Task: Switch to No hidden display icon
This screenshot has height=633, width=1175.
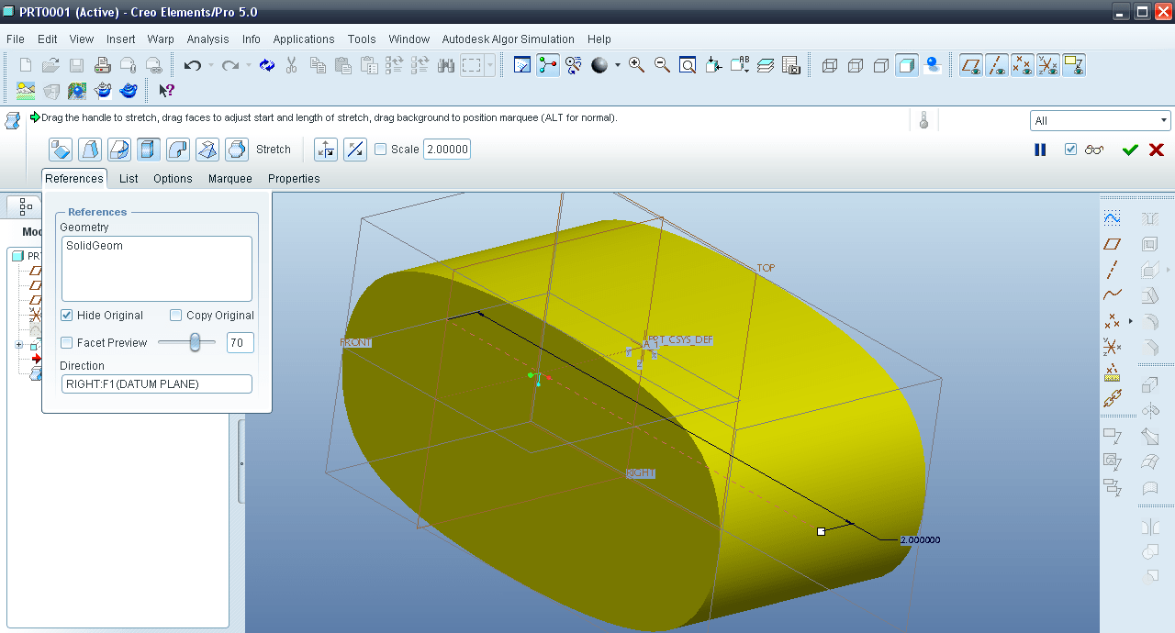Action: click(x=881, y=65)
